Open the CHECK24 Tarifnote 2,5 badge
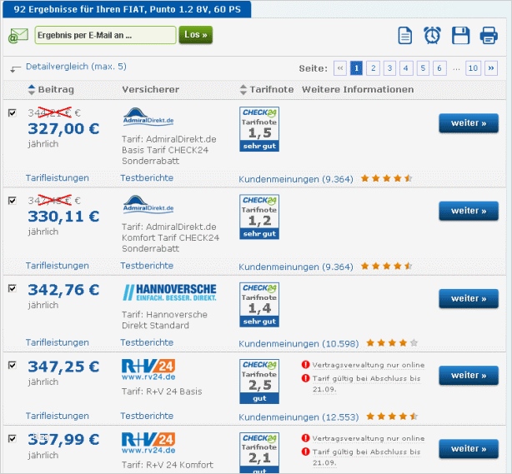Viewport: 512px width, 474px height. click(x=259, y=382)
